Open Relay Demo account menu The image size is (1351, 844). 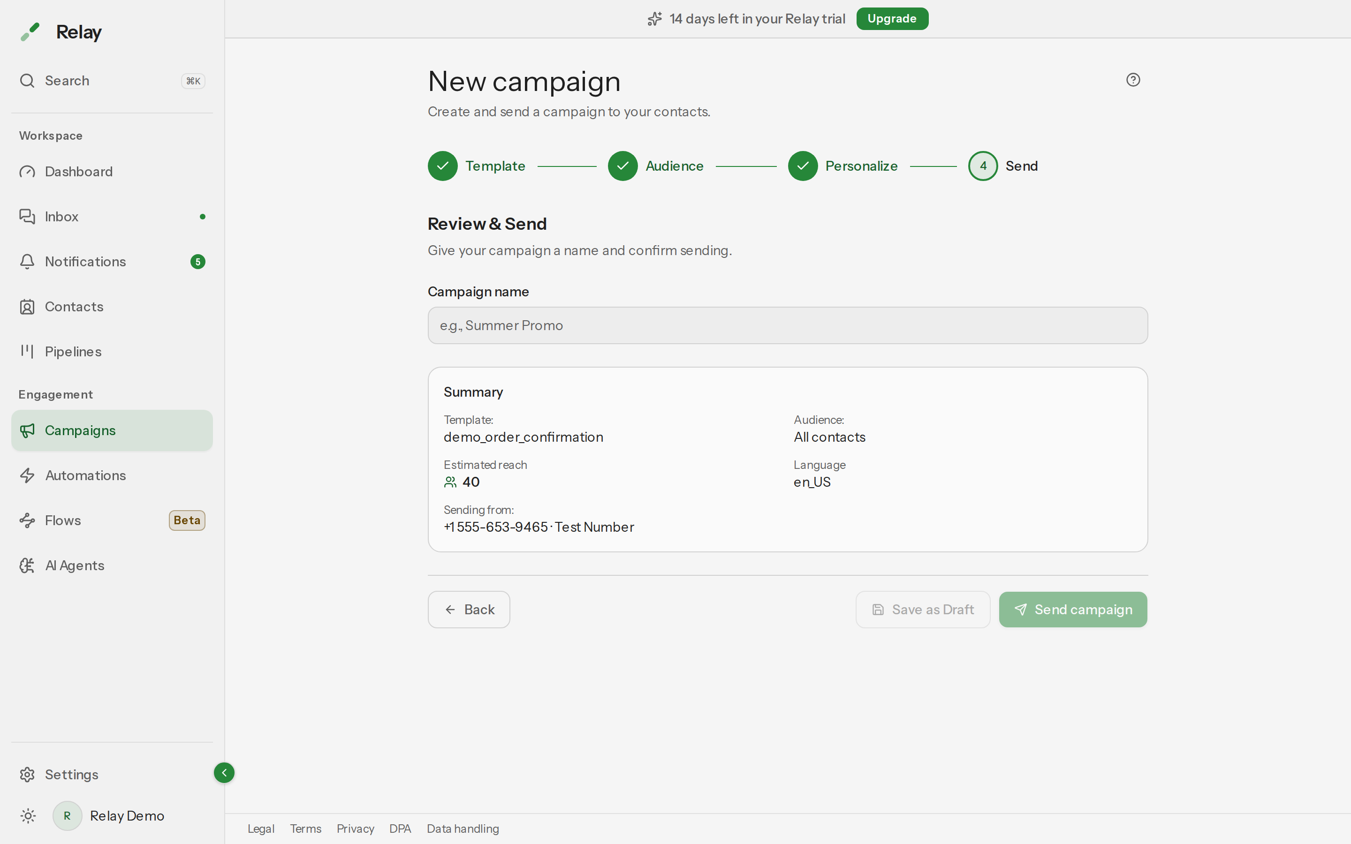tap(127, 816)
